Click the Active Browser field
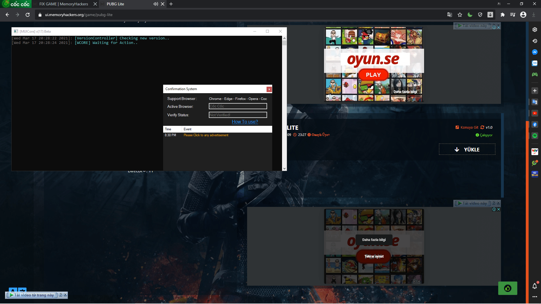This screenshot has height=304, width=541. (238, 106)
